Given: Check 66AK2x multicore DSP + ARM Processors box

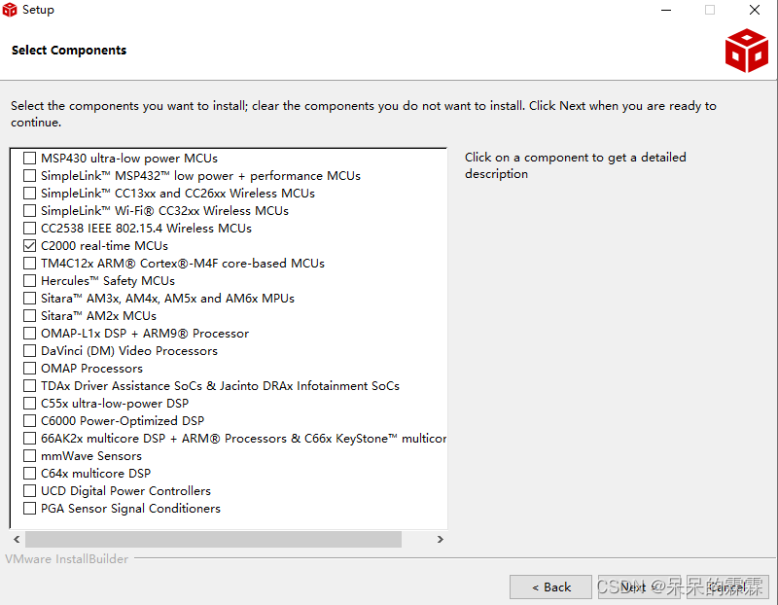Looking at the screenshot, I should point(30,439).
